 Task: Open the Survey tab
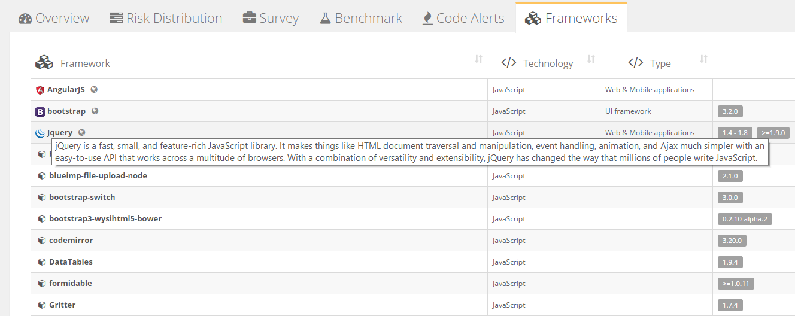point(271,18)
